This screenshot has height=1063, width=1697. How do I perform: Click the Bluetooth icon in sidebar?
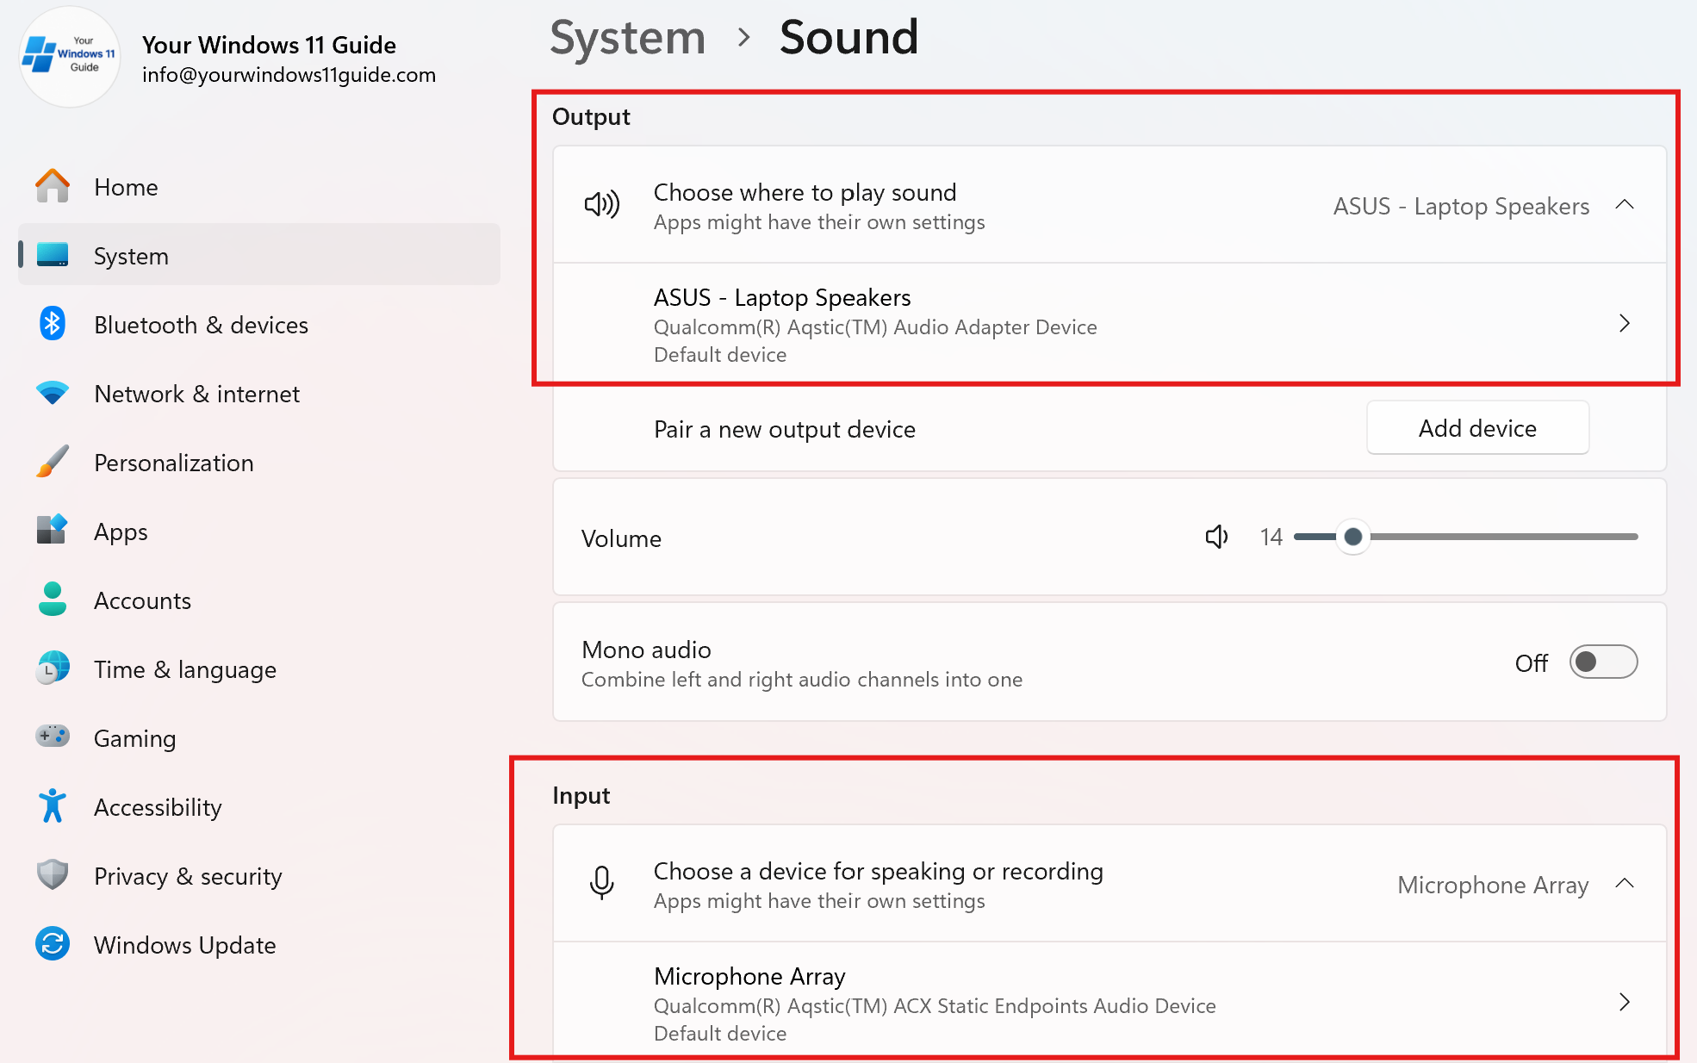[53, 324]
